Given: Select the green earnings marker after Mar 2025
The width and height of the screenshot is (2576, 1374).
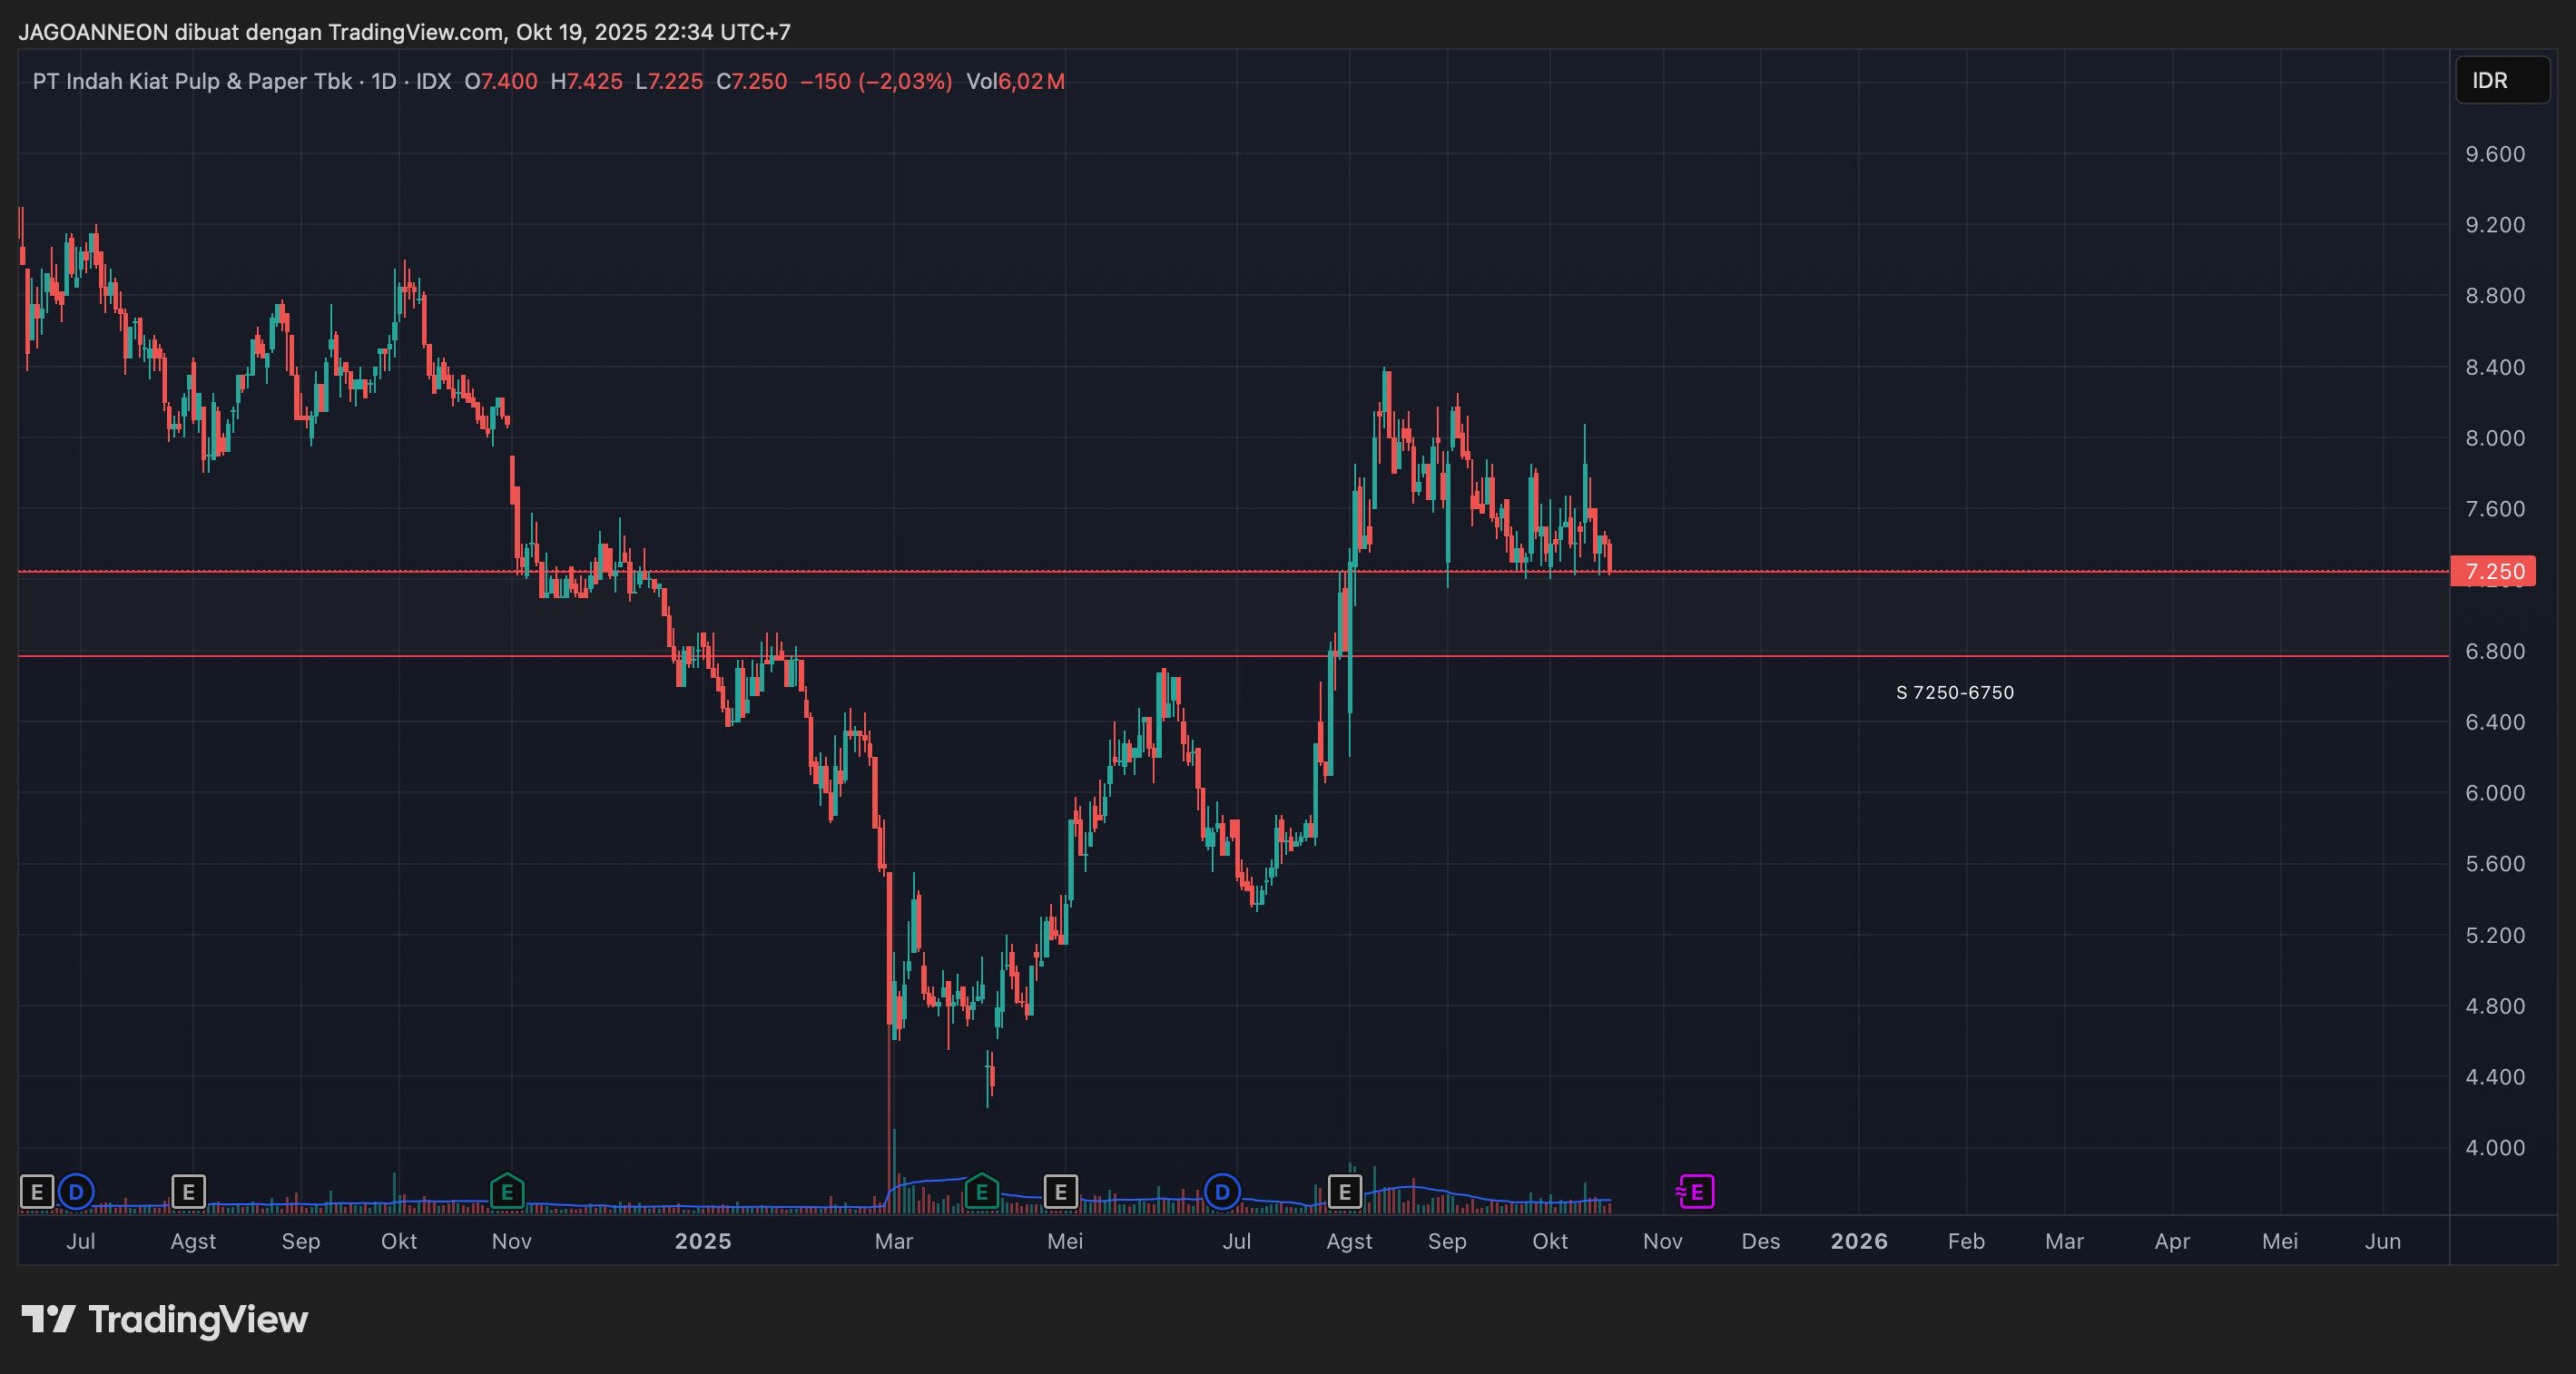Looking at the screenshot, I should coord(981,1192).
